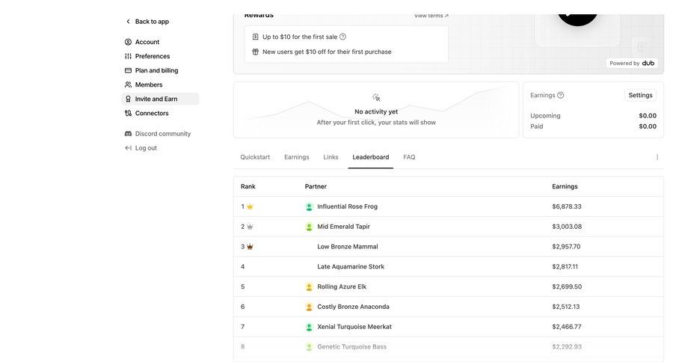673x362 pixels.
Task: Click the $2,817.11 earnings value
Action: [x=565, y=267]
